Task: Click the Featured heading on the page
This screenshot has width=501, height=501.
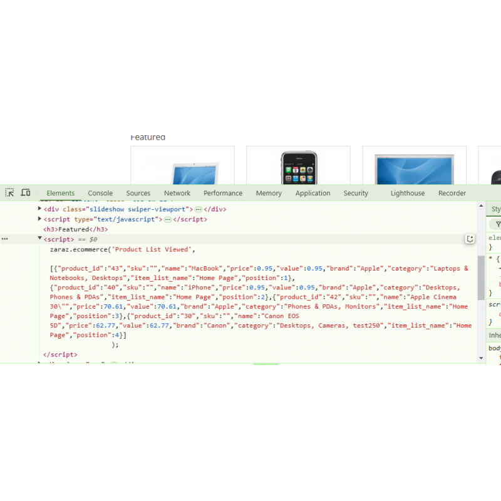Action: point(148,137)
